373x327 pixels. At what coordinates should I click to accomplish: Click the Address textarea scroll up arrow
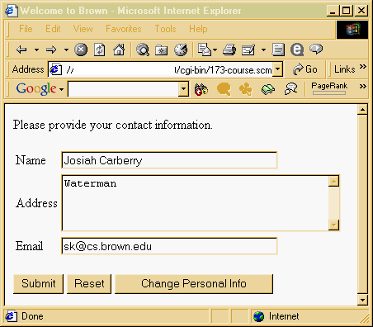(333, 182)
